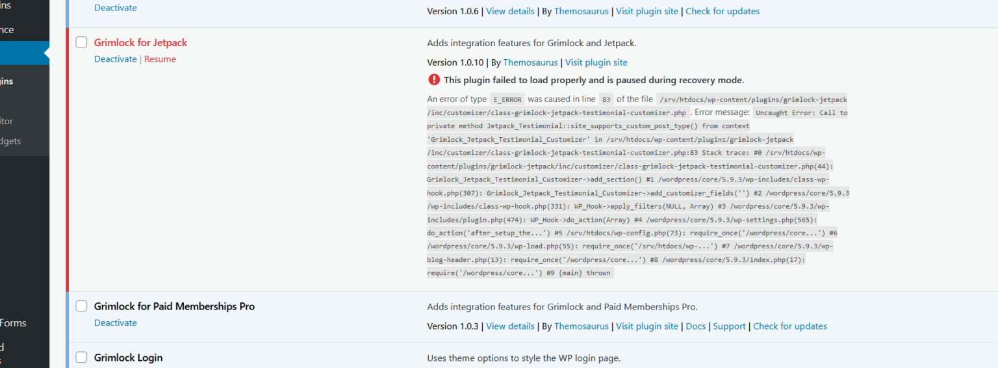Visit plugin site for Paid Memberships Pro plugin
Viewport: 998px width, 368px height.
click(x=646, y=326)
